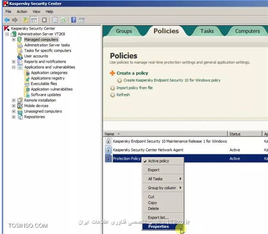This screenshot has width=268, height=234.
Task: Expand the Remote installation node
Action: 13,100
